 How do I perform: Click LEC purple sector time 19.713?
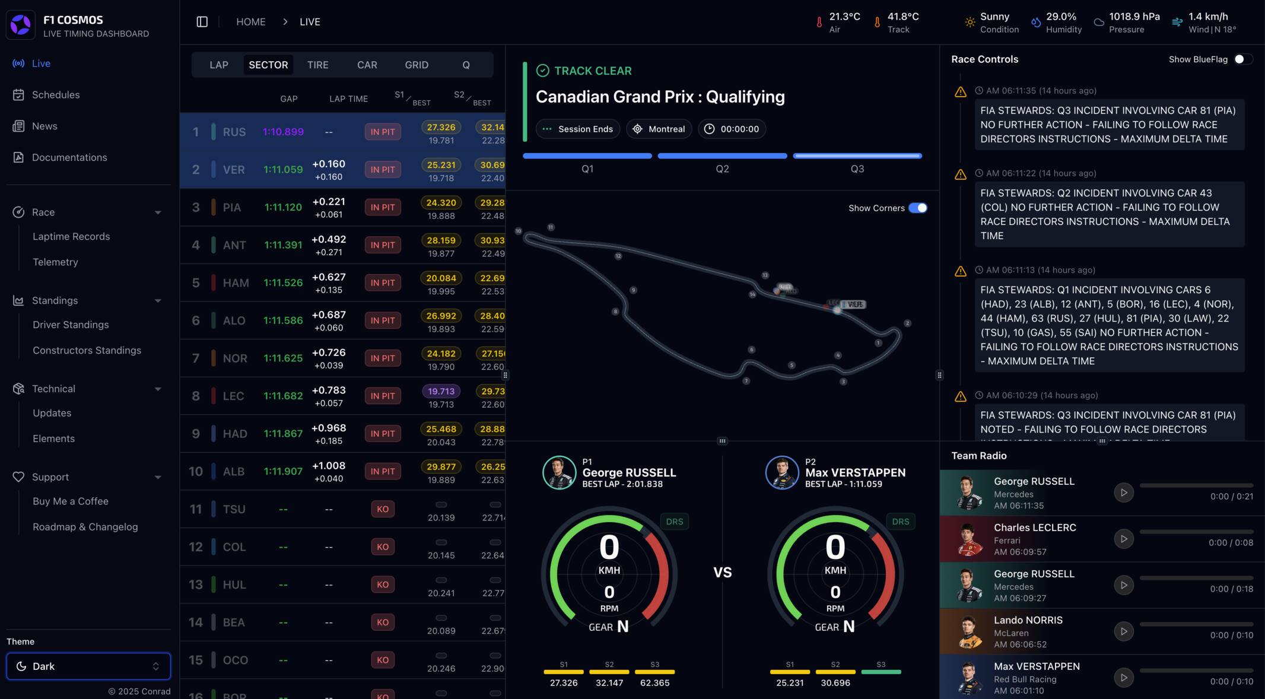[x=441, y=391]
